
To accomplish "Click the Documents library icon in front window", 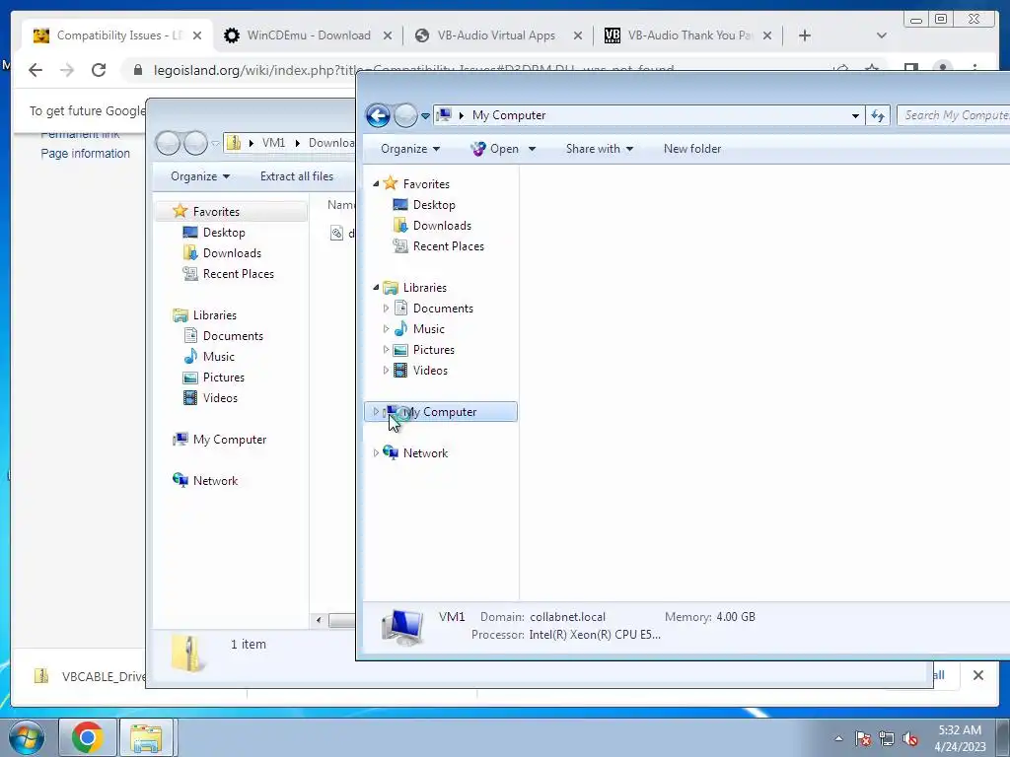I will pos(400,308).
